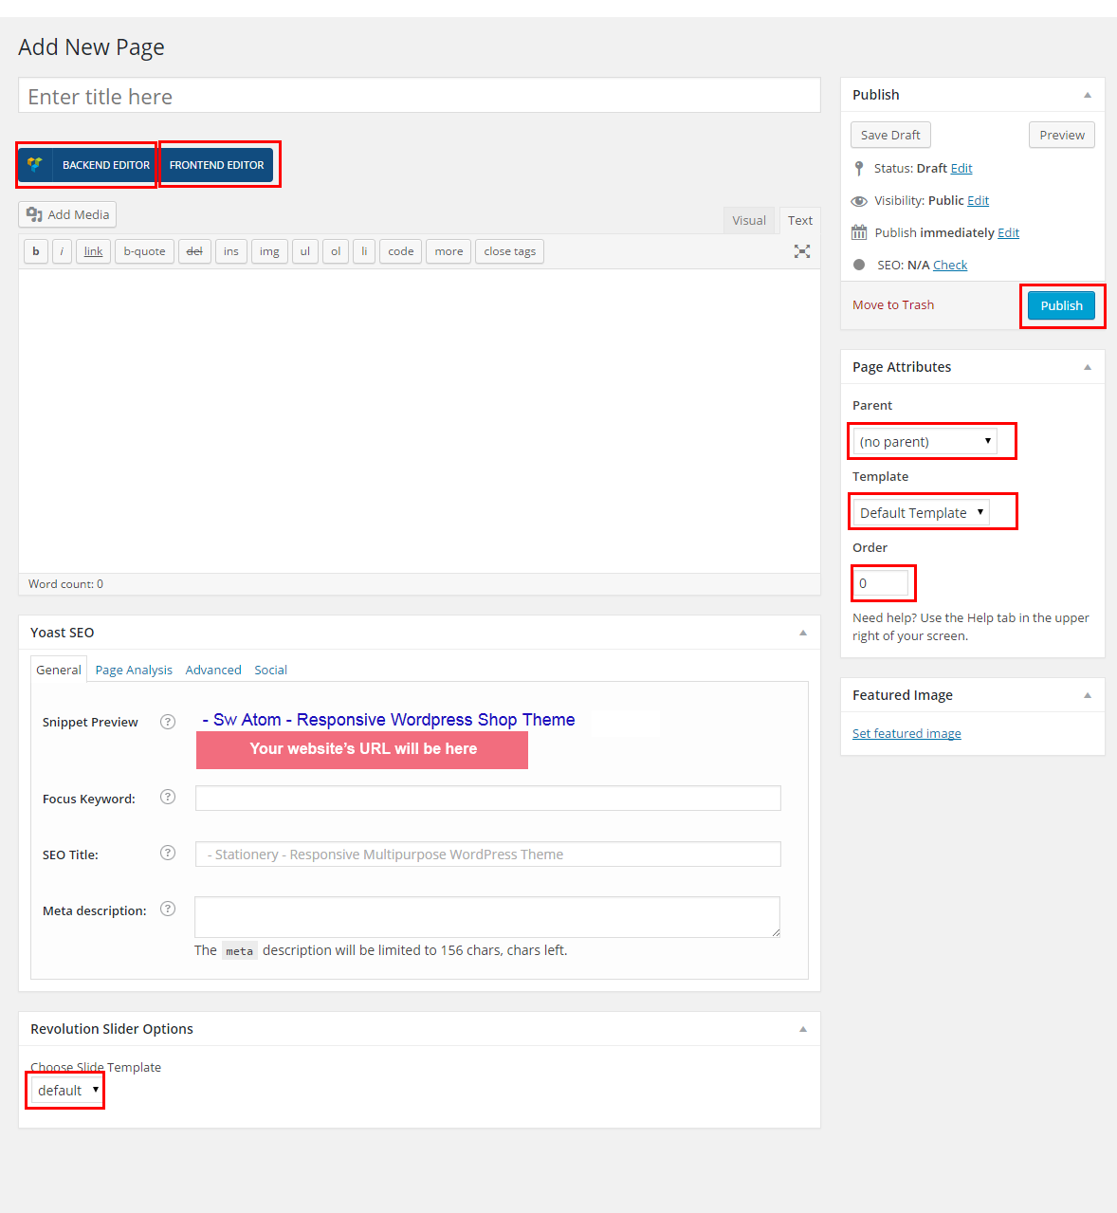Image resolution: width=1117 pixels, height=1213 pixels.
Task: Toggle distraction-free writing mode icon
Action: 802,251
